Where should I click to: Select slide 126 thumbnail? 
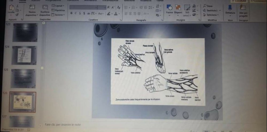(22, 102)
